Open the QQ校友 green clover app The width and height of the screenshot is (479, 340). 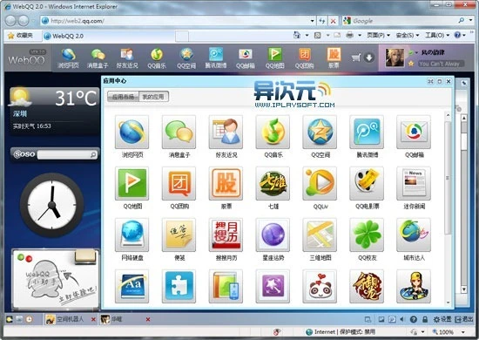point(367,235)
